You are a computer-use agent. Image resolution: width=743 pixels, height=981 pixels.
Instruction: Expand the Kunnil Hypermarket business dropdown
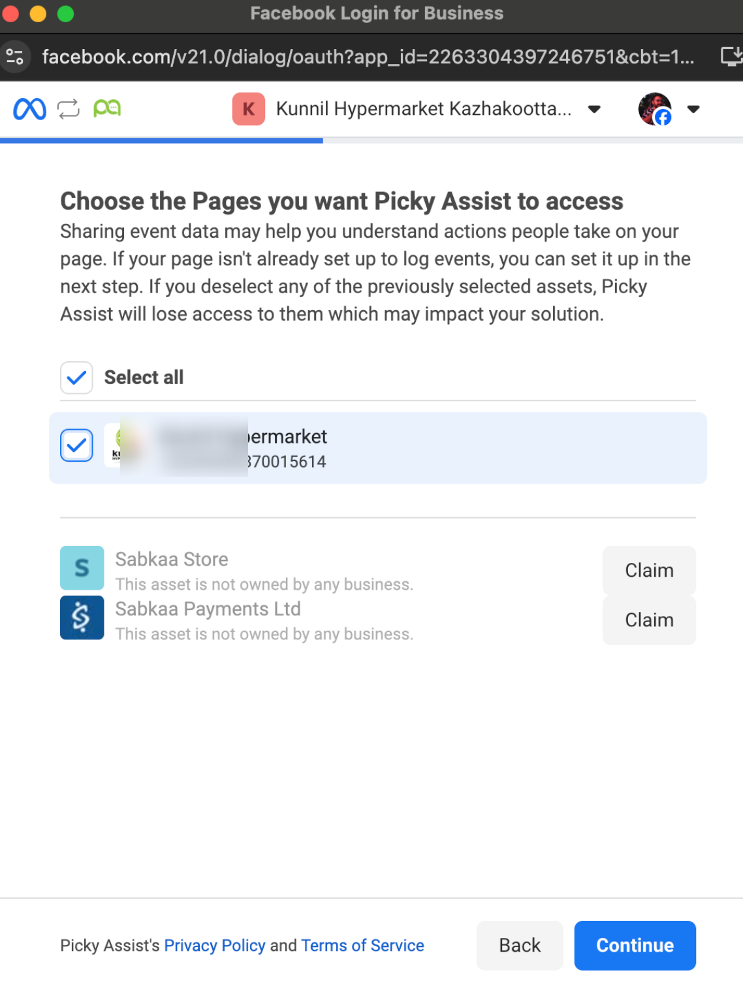pos(594,109)
